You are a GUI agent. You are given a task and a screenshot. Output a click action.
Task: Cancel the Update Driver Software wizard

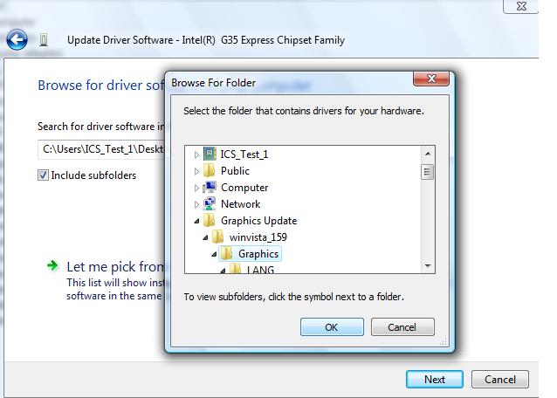point(499,379)
